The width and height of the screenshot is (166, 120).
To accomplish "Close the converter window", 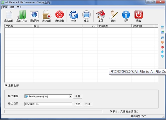I will [160, 2].
